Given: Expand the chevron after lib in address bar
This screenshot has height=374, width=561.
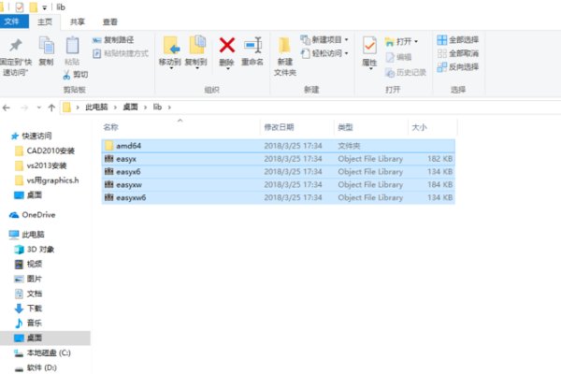Looking at the screenshot, I should click(169, 108).
